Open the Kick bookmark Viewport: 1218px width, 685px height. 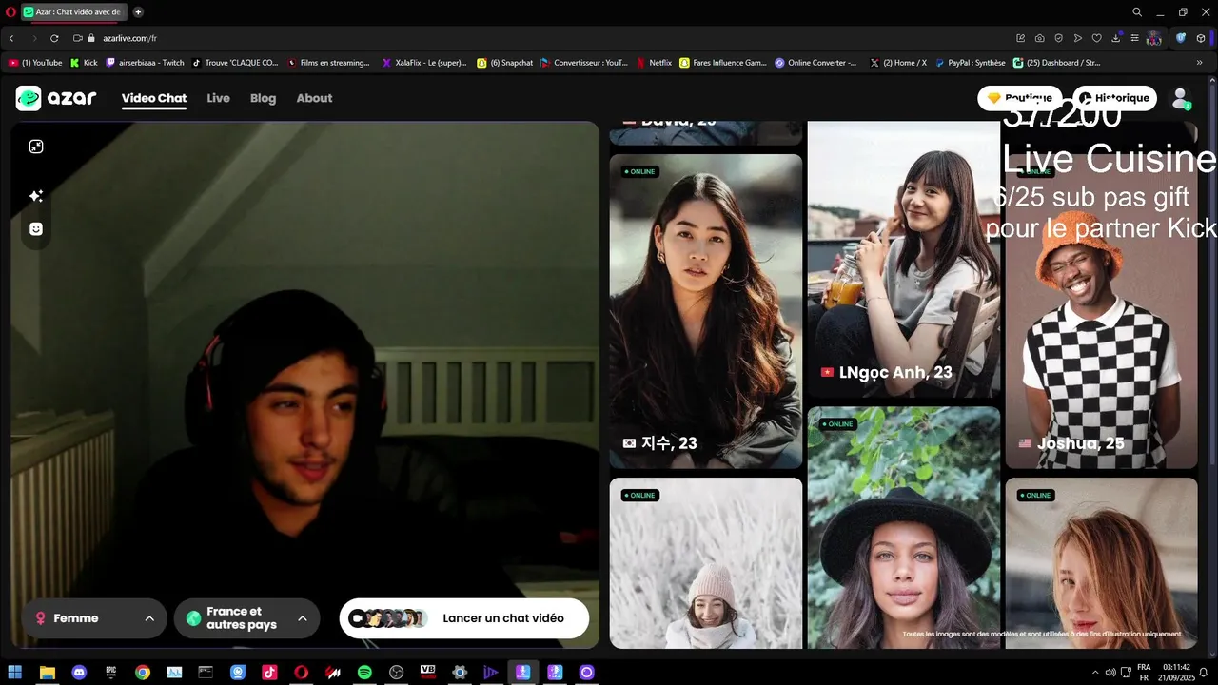[84, 63]
